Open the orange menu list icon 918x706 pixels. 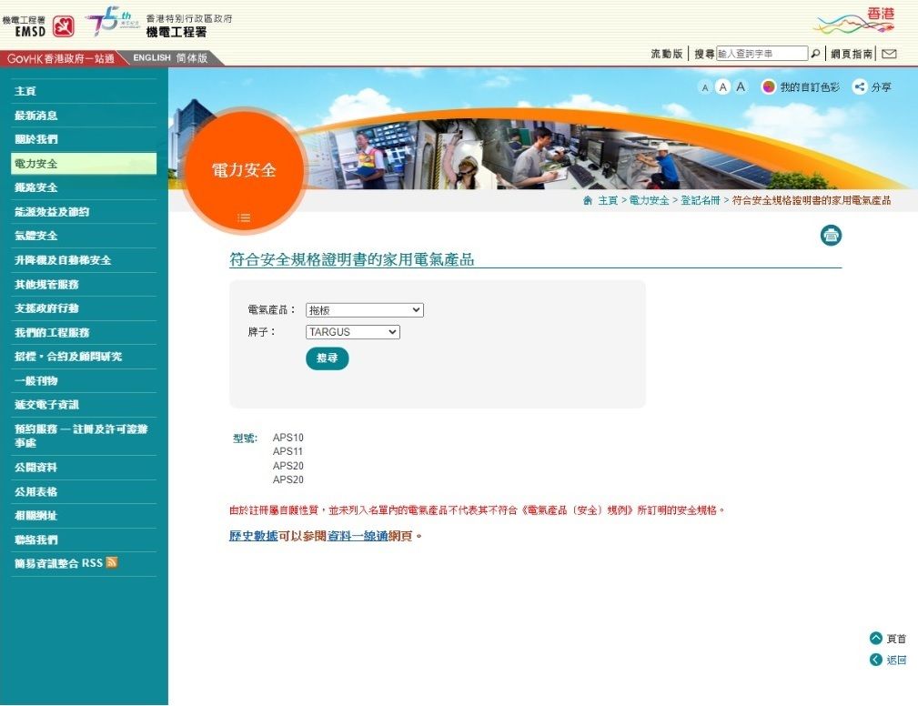point(243,217)
